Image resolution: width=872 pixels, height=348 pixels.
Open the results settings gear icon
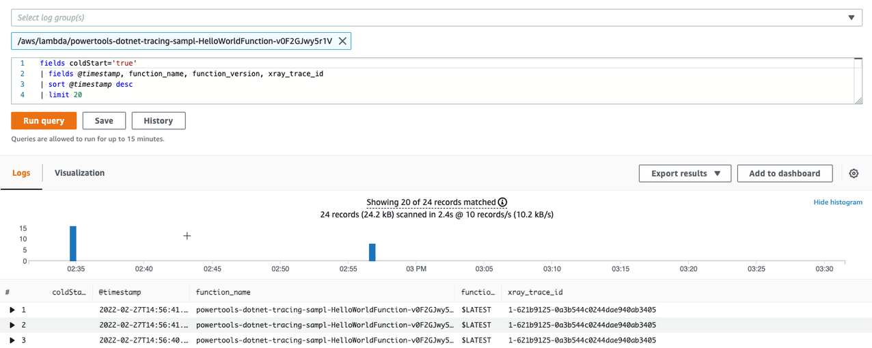[x=854, y=174]
